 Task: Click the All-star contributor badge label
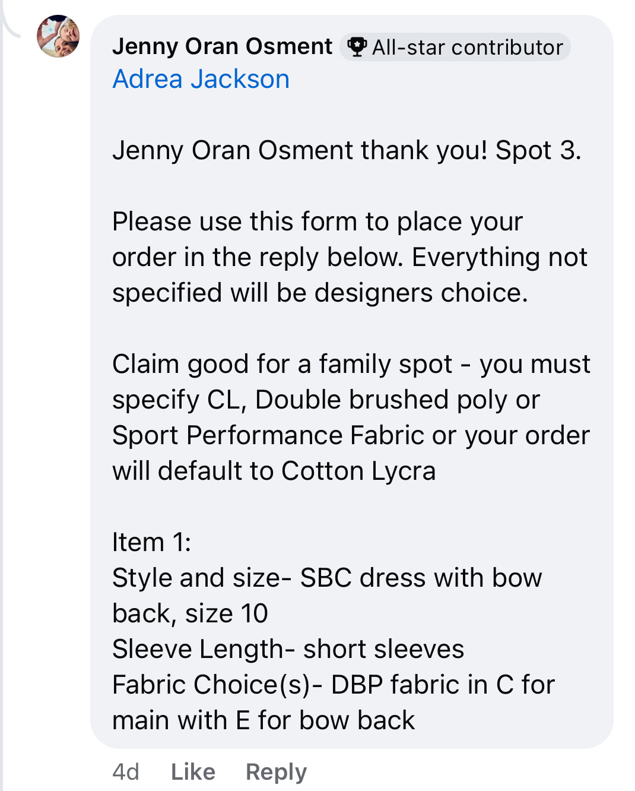[467, 48]
